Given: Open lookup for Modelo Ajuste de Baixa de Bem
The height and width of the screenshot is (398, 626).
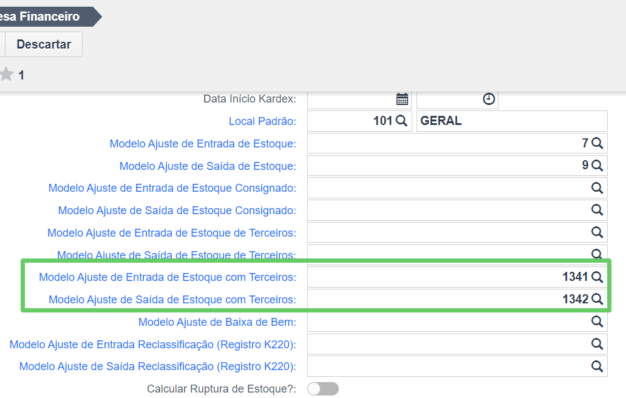Looking at the screenshot, I should (x=597, y=322).
